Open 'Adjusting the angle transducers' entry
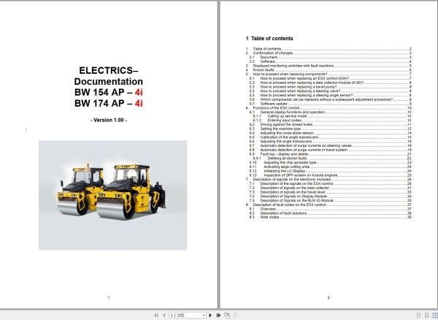 pos(330,142)
